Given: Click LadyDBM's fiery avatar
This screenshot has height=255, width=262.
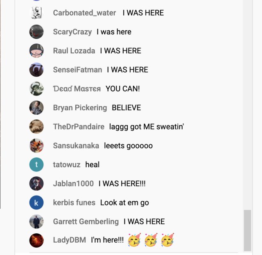Looking at the screenshot, I should tap(36, 240).
